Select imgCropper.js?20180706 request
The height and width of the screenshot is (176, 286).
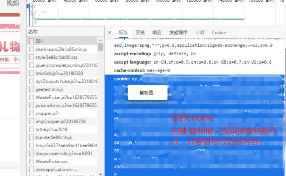pyautogui.click(x=62, y=121)
